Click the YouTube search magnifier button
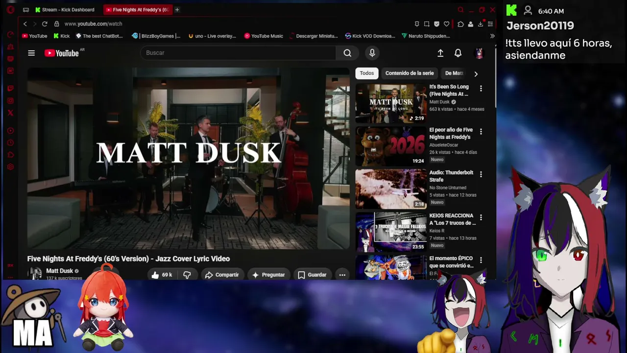The height and width of the screenshot is (353, 627). click(347, 53)
